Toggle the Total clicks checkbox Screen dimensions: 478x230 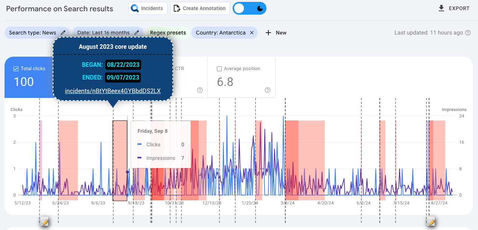click(x=16, y=69)
